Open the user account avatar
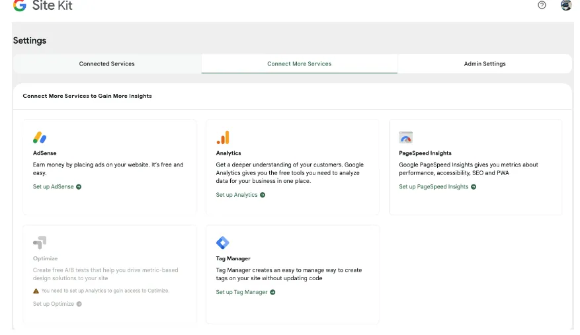Viewport: 580px width, 335px height. (566, 5)
